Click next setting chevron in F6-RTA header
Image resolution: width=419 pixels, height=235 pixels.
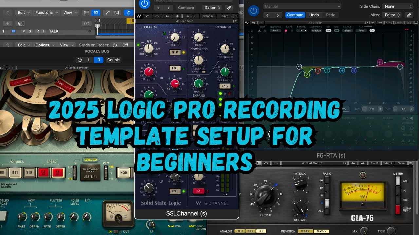278,15
